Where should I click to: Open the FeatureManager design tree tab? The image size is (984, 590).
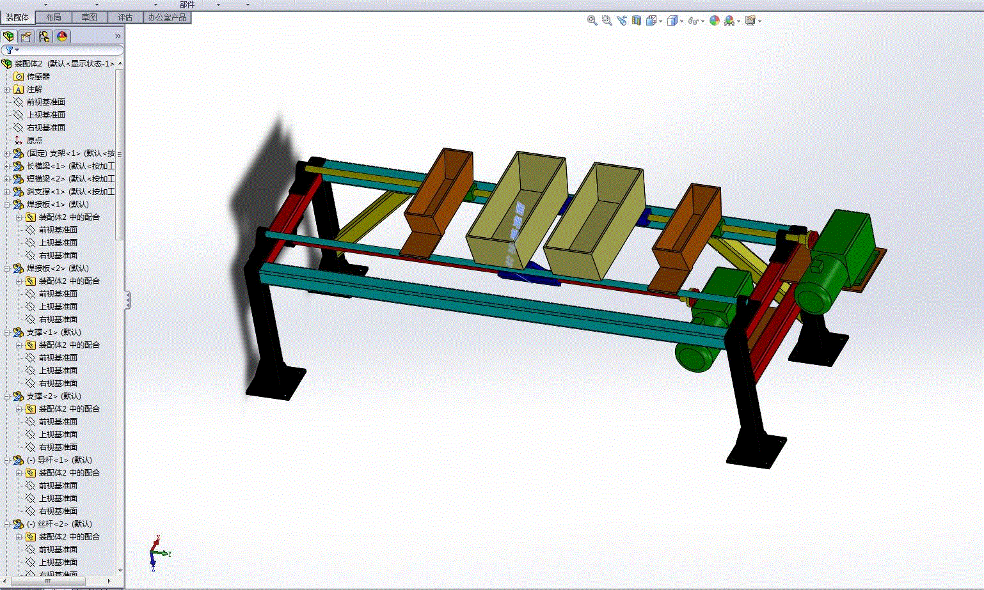tap(8, 36)
